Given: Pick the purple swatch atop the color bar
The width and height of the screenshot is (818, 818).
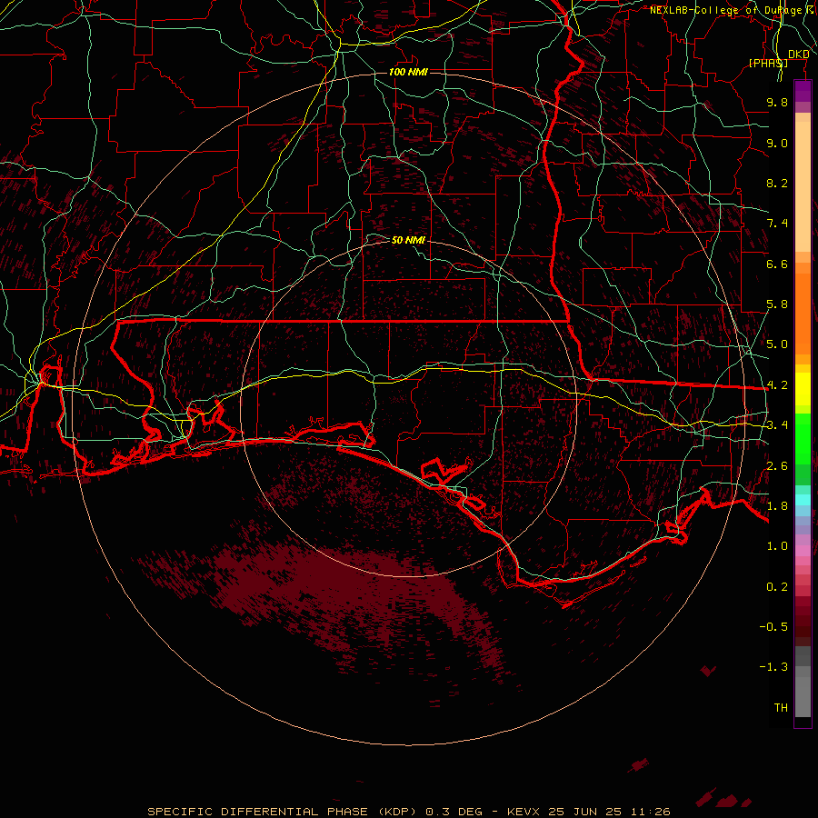Looking at the screenshot, I should pos(803,91).
